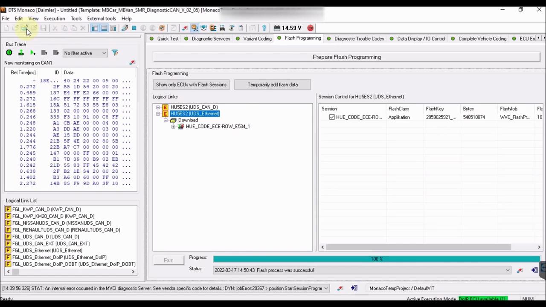The height and width of the screenshot is (307, 546).
Task: Click F icon of FGL_KWP_CAN_D link
Action: point(8,209)
